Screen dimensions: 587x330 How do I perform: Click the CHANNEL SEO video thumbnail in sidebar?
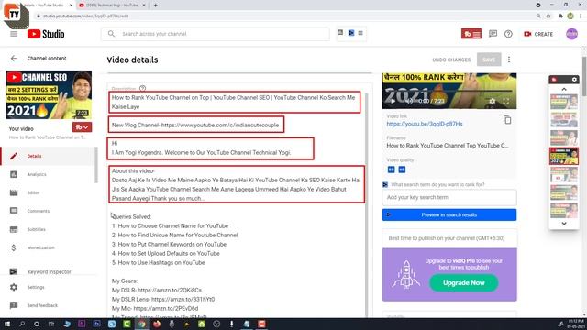click(x=49, y=95)
